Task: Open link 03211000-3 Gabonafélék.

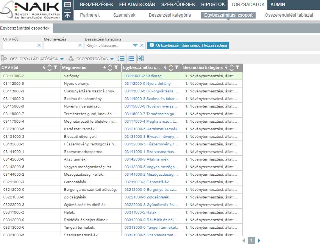Action: (x=147, y=182)
